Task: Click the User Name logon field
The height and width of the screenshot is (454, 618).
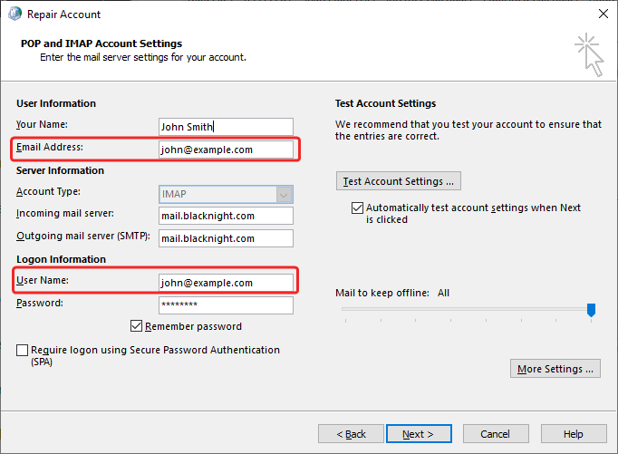Action: pyautogui.click(x=226, y=283)
